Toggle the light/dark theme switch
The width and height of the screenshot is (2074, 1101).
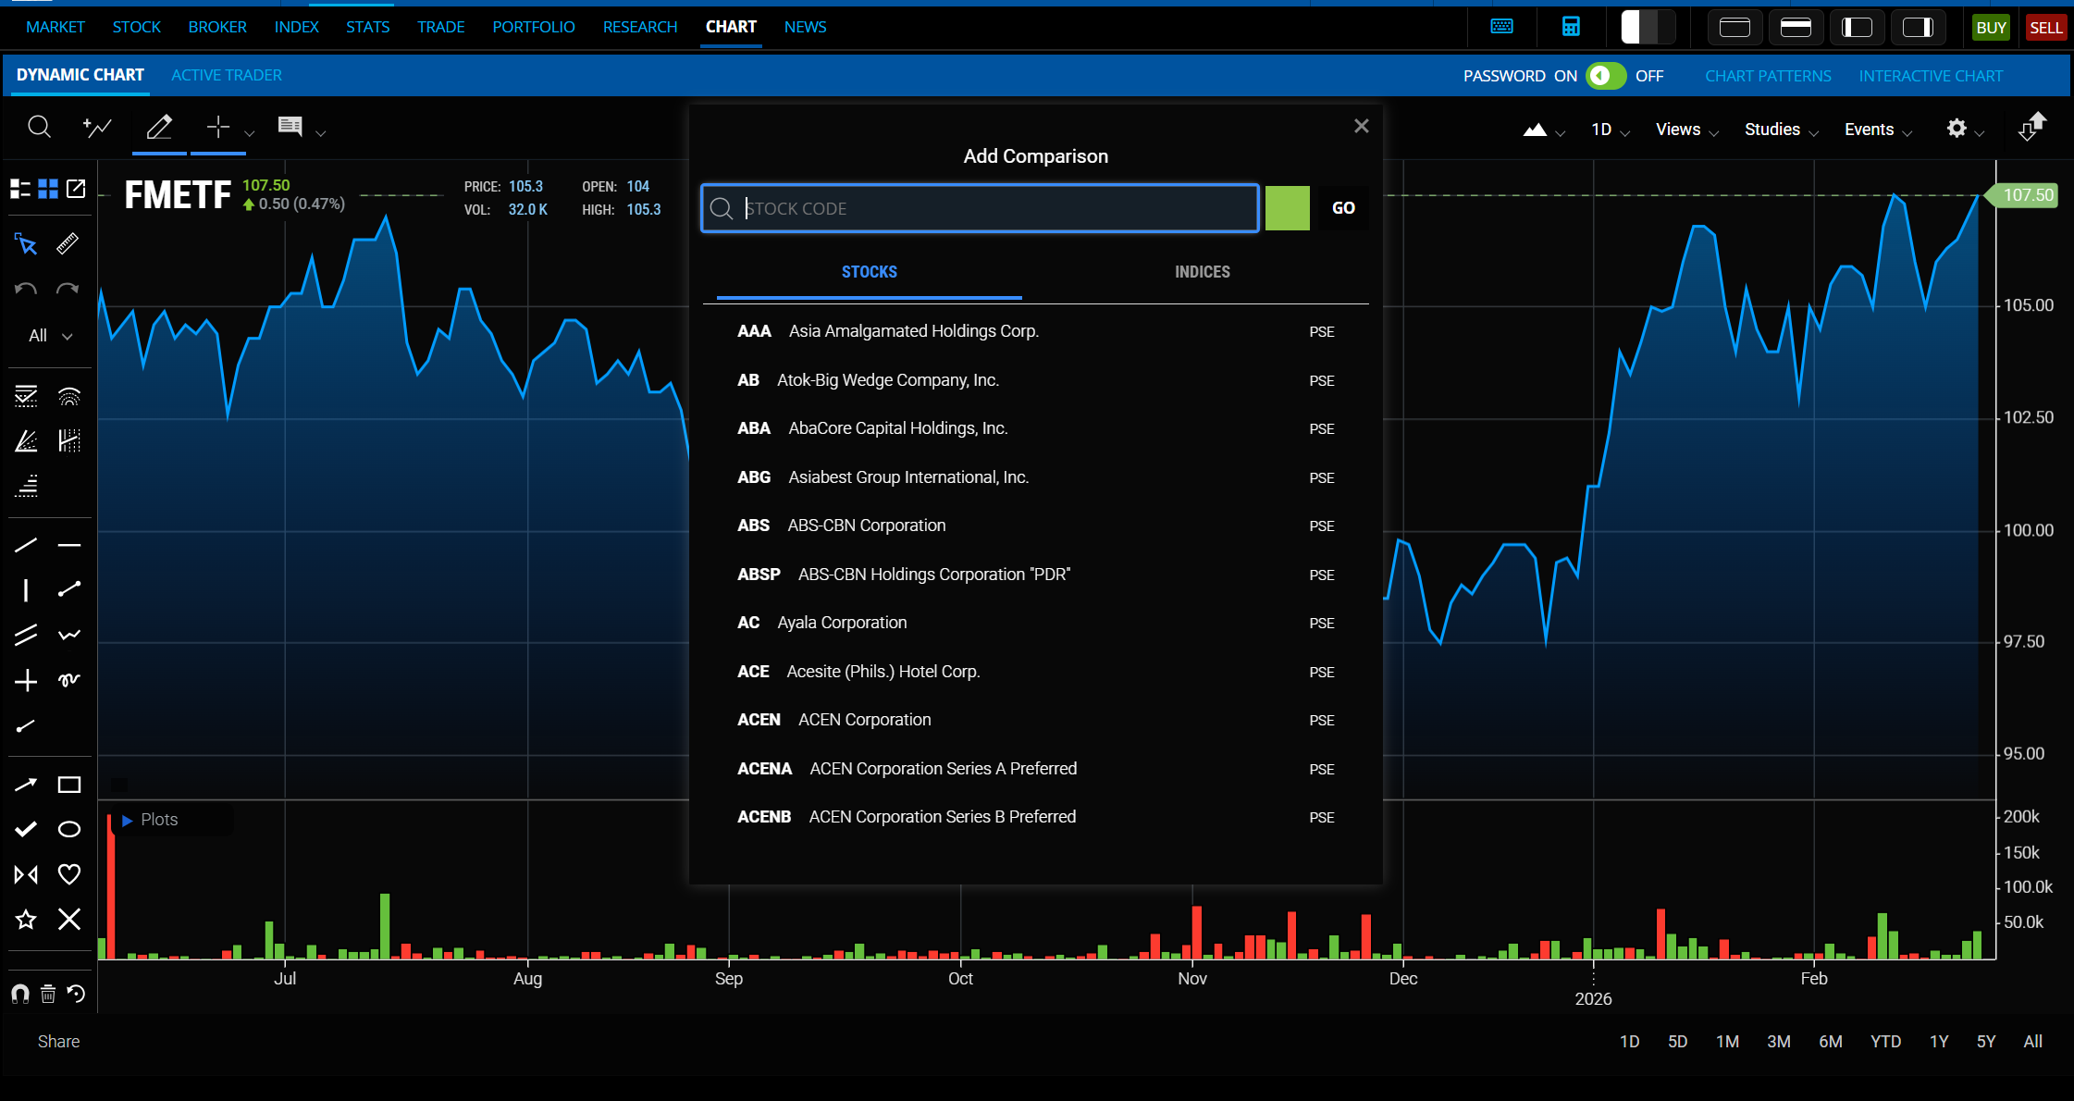click(x=1648, y=27)
